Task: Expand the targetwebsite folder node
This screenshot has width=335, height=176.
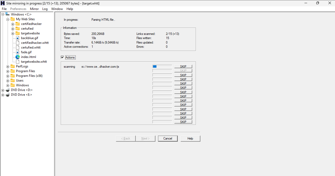Action: pos(13,33)
